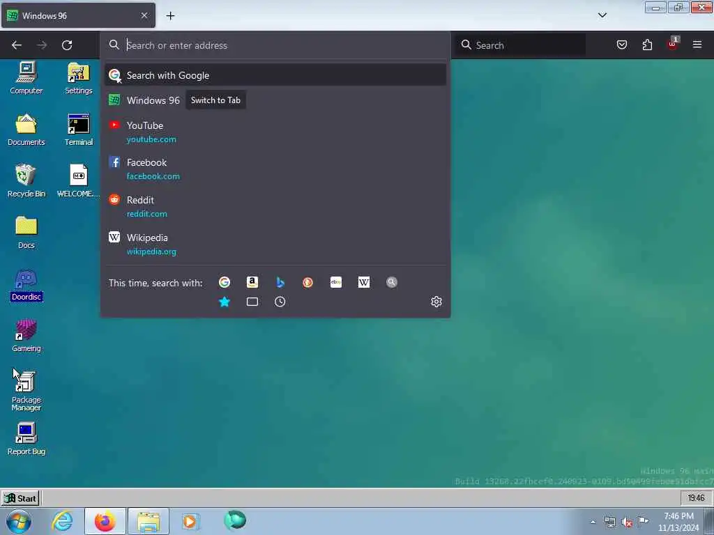Open the Report Bug desktop shortcut

coord(26,439)
